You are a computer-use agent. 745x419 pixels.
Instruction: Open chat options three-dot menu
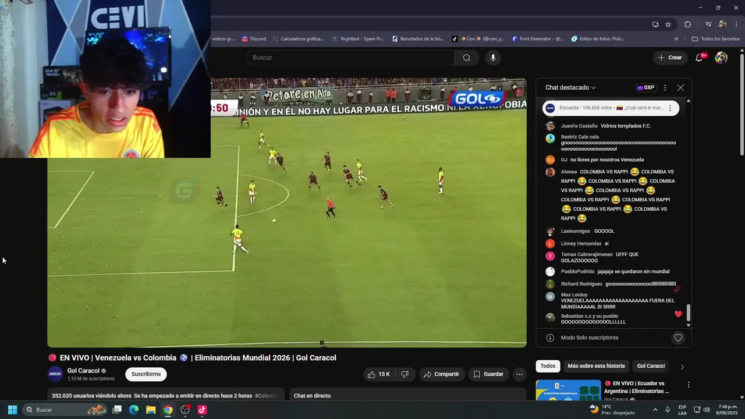pyautogui.click(x=665, y=88)
